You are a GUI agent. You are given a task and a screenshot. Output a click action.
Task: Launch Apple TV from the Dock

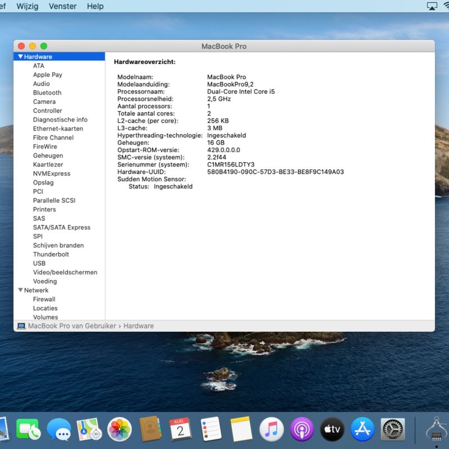(x=332, y=429)
